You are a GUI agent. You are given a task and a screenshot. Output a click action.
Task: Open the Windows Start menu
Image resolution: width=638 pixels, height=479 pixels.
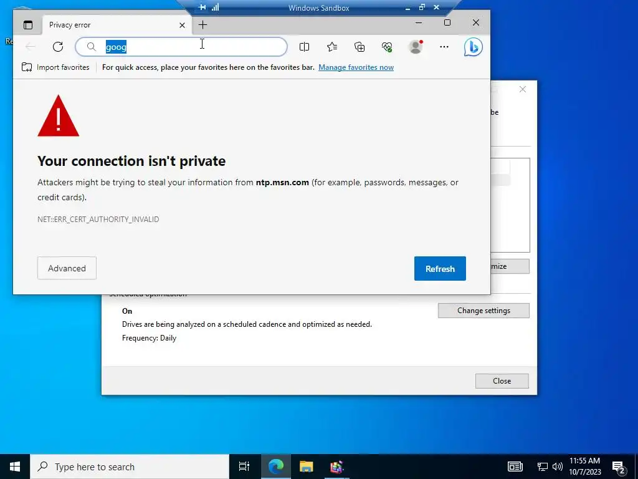click(15, 467)
